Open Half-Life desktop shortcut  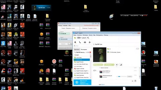click(3, 53)
